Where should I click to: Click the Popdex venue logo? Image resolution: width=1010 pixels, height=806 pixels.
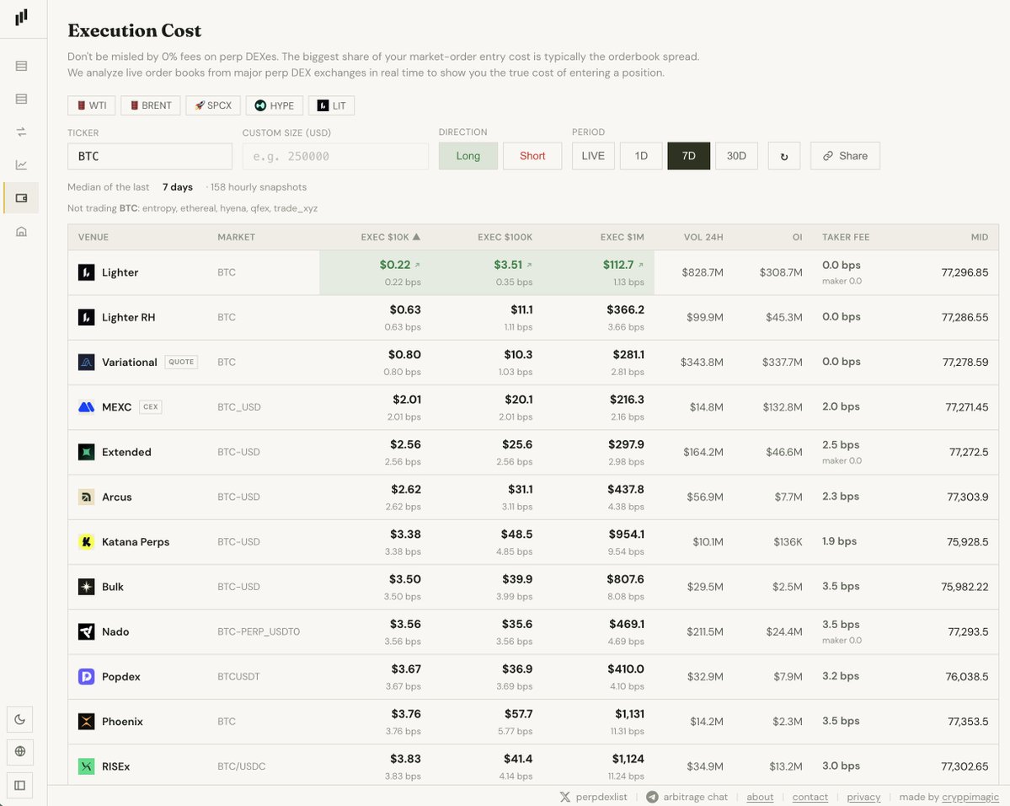click(x=86, y=676)
